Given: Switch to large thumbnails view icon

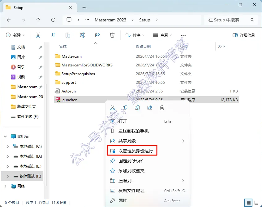Looking at the screenshot, I should (x=256, y=203).
